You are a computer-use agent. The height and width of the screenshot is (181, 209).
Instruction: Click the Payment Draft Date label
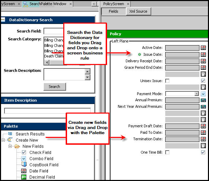tap(145, 126)
